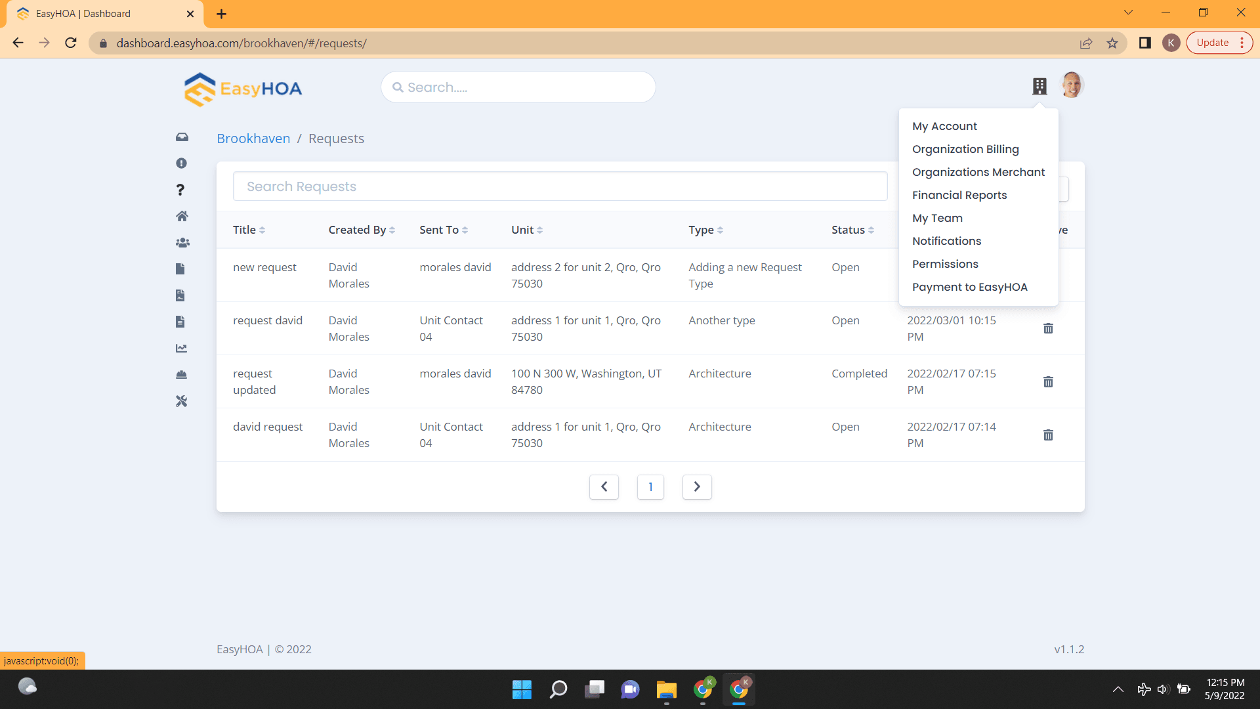Go to Brookhaven breadcrumb link
The image size is (1260, 709).
pyautogui.click(x=253, y=139)
